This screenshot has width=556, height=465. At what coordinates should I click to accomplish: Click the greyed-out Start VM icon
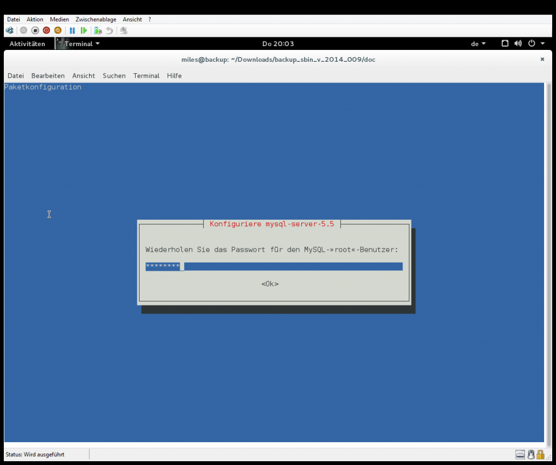[x=23, y=30]
